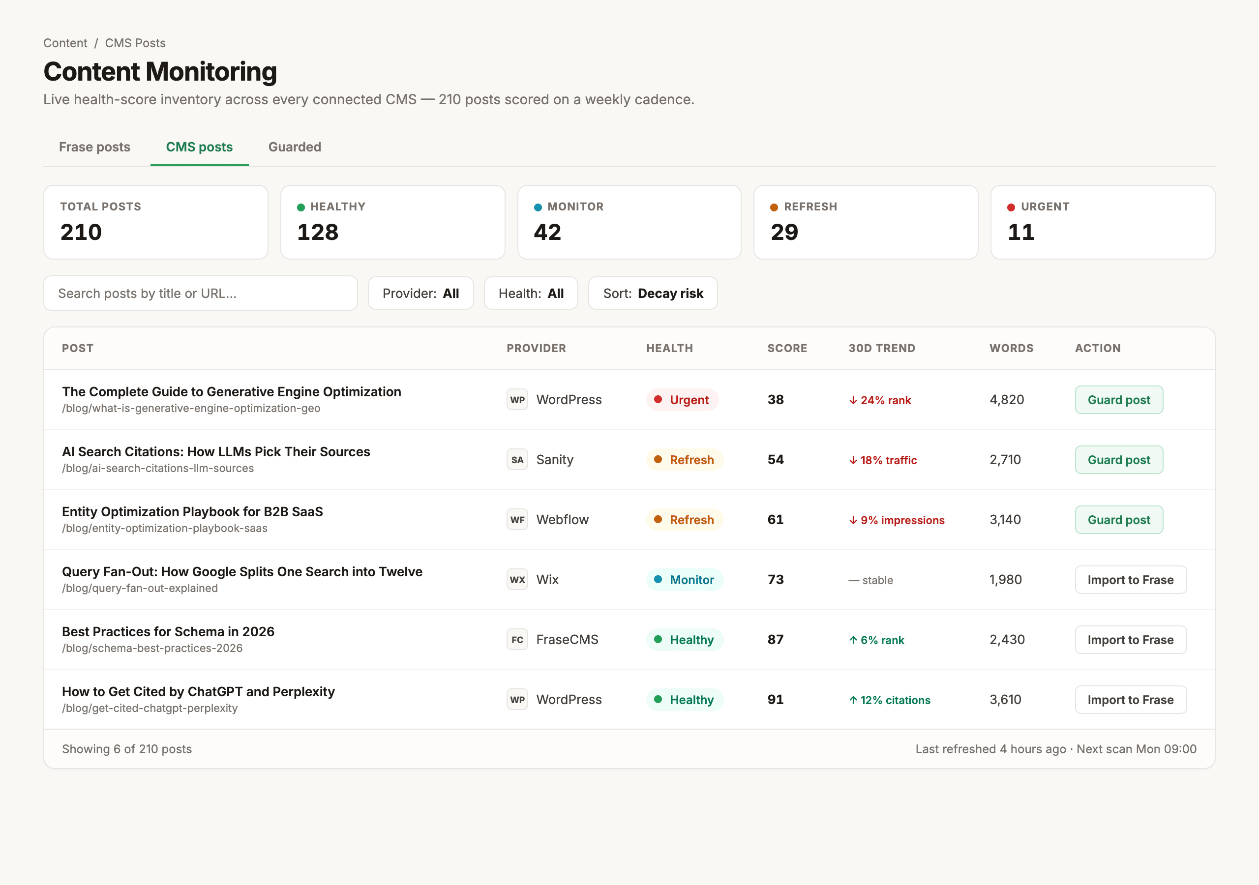The height and width of the screenshot is (885, 1259).
Task: Click the Monitor badge on Query Fan-Out row
Action: (x=684, y=580)
